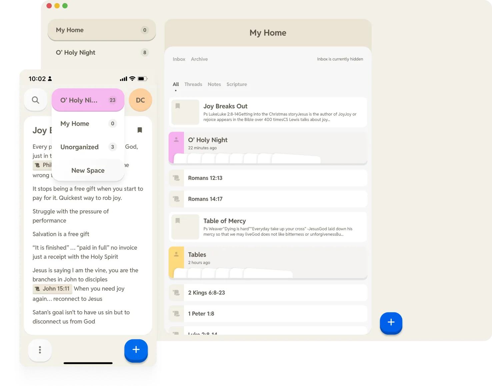Toggle the bookmark on the mobile note
The height and width of the screenshot is (386, 492).
pos(139,130)
